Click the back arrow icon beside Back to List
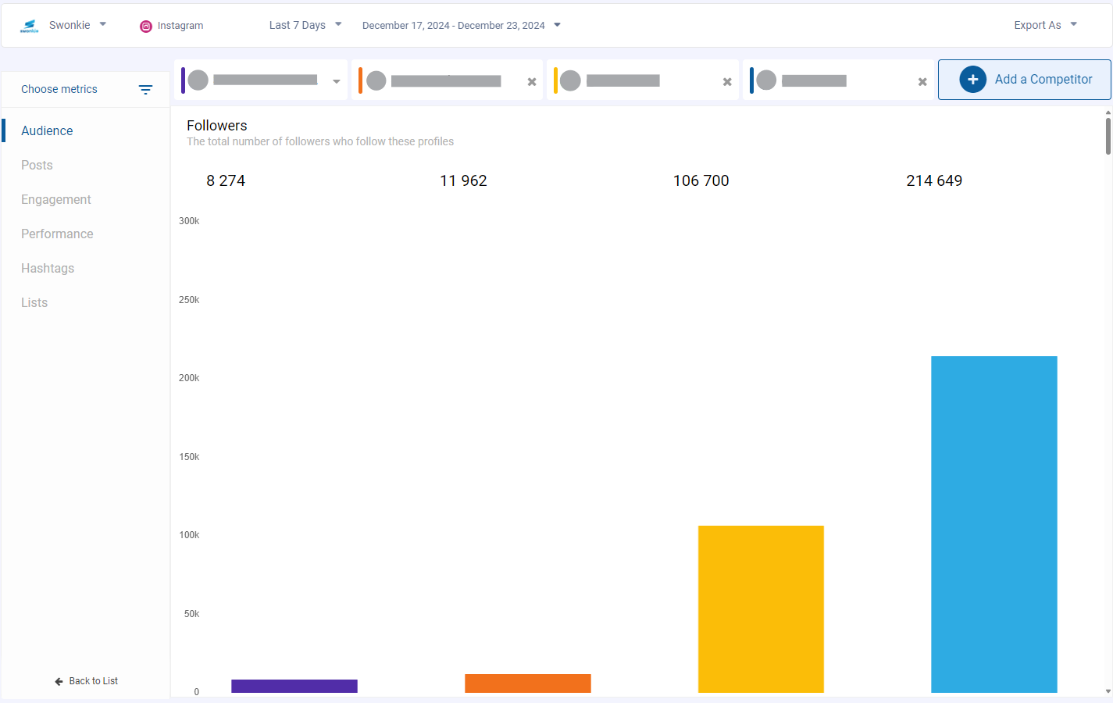Image resolution: width=1113 pixels, height=703 pixels. pos(59,682)
